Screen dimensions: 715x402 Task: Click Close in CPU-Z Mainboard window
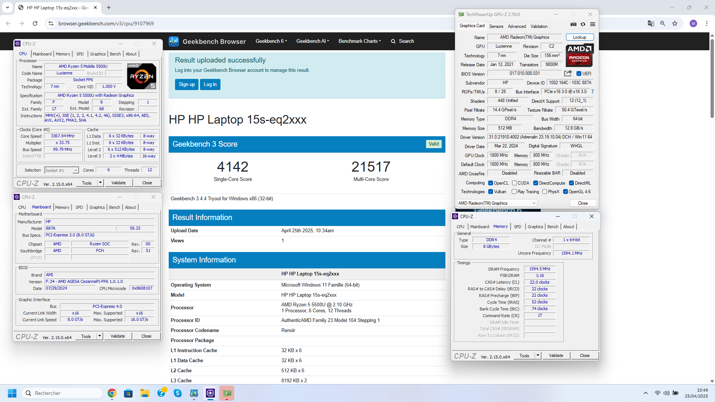(x=146, y=336)
